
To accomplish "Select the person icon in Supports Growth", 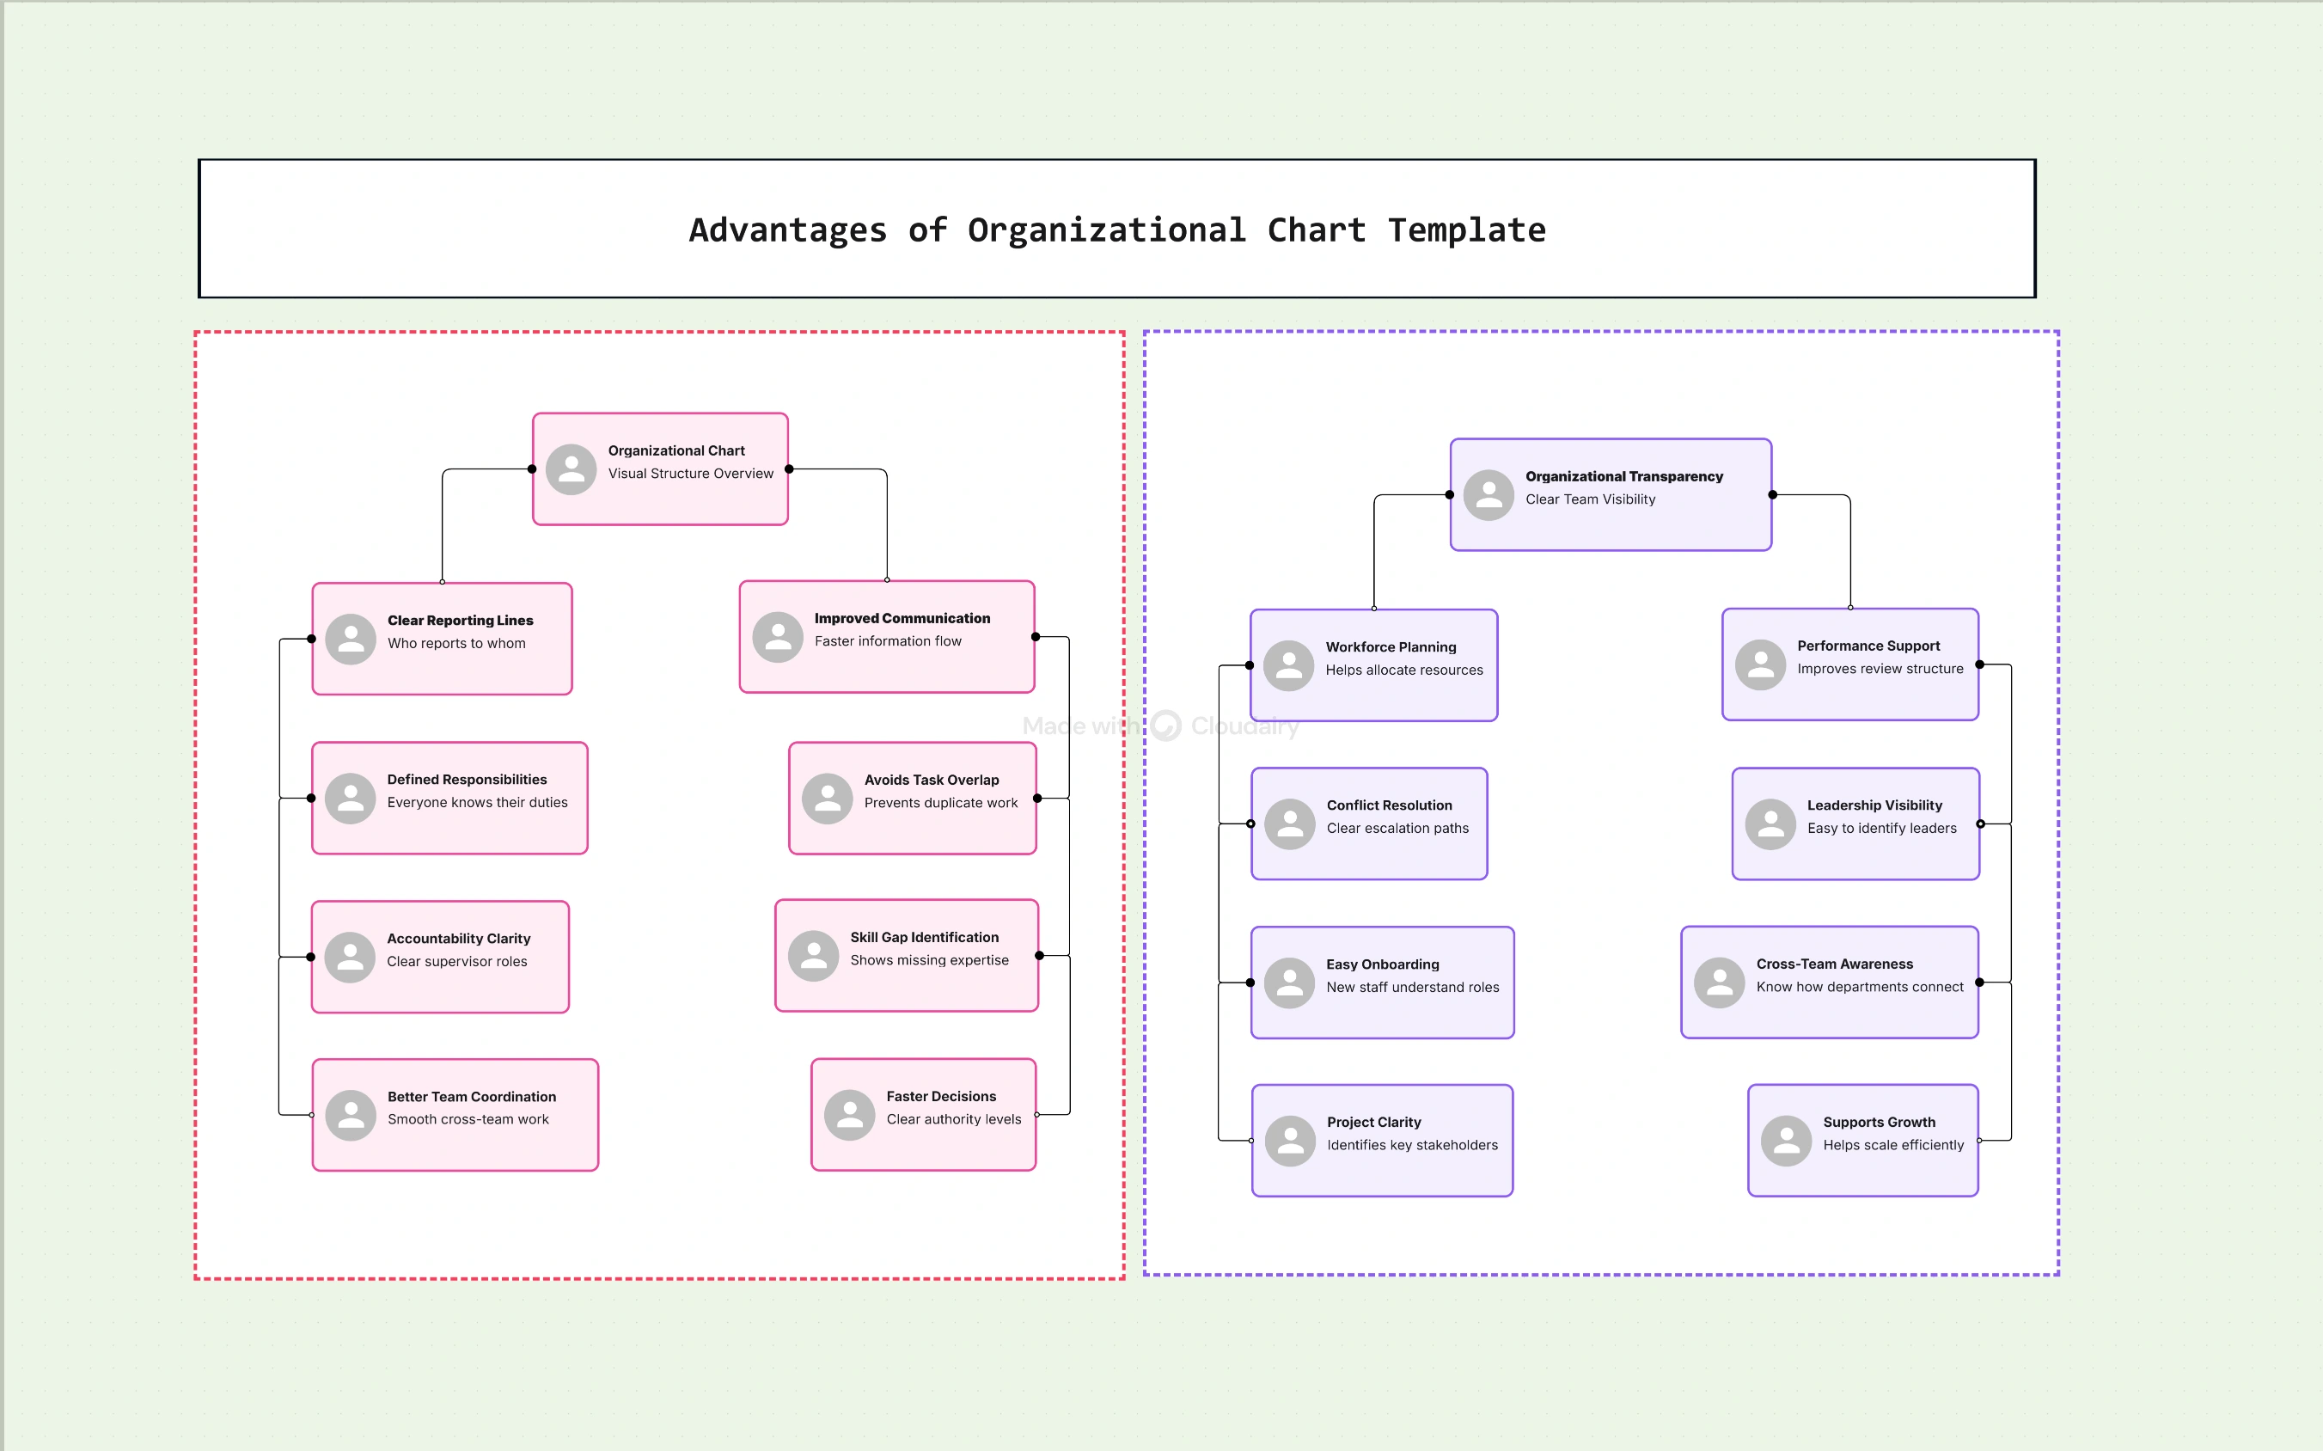I will tap(1787, 1141).
